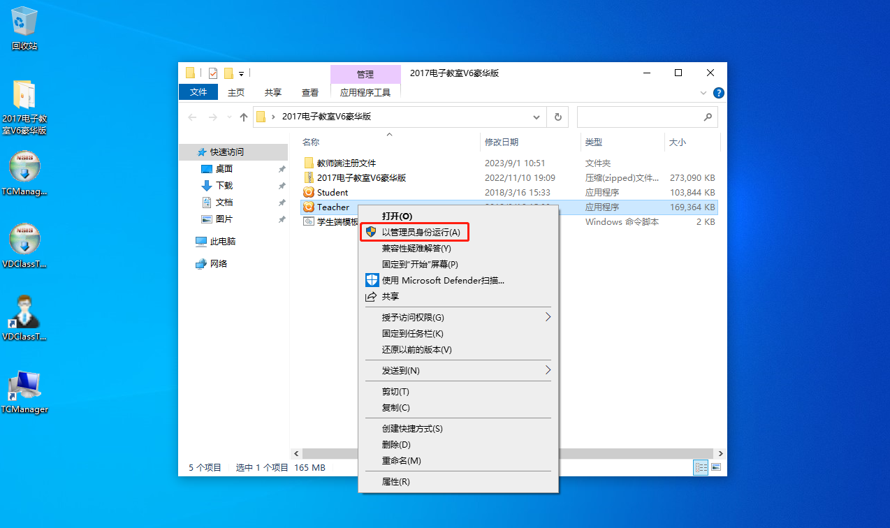This screenshot has height=528, width=890.
Task: Open 属性(R) in the context menu
Action: pyautogui.click(x=458, y=481)
